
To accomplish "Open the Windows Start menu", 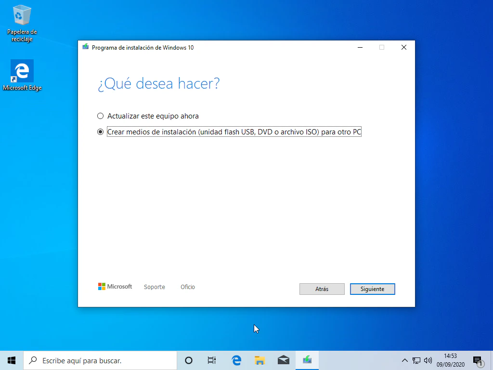I will [12, 360].
